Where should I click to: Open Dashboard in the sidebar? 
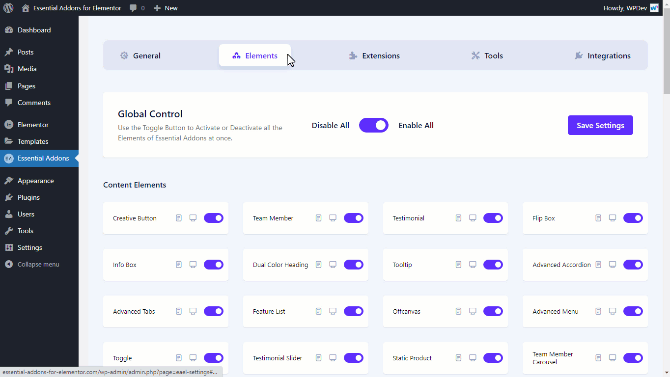(39, 30)
